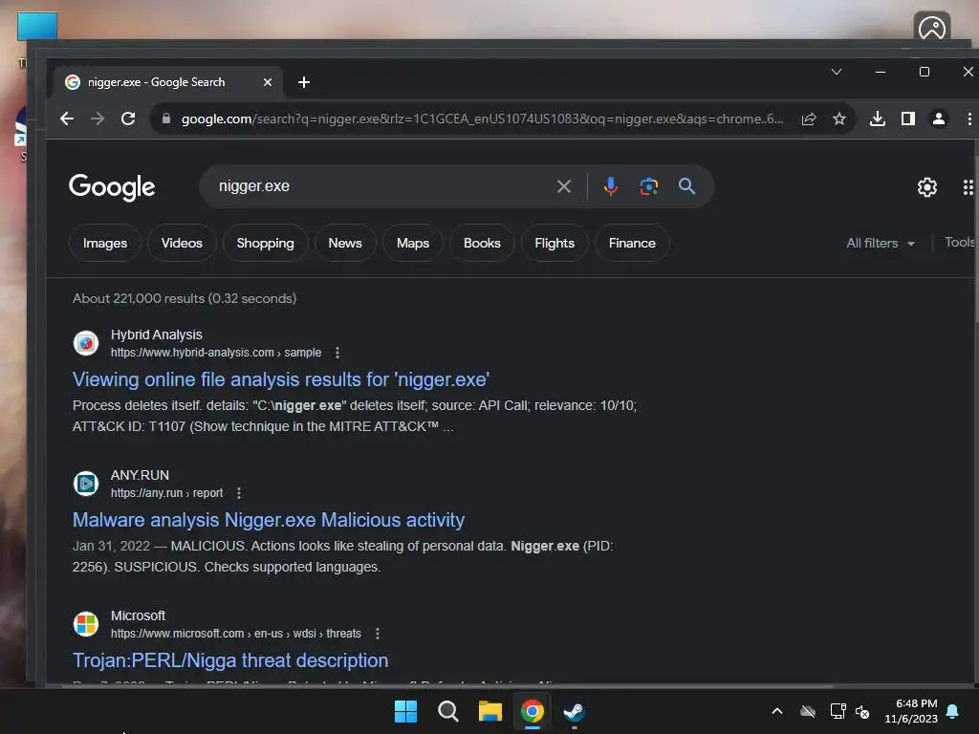979x734 pixels.
Task: Open Google quick settings gear
Action: tap(927, 186)
